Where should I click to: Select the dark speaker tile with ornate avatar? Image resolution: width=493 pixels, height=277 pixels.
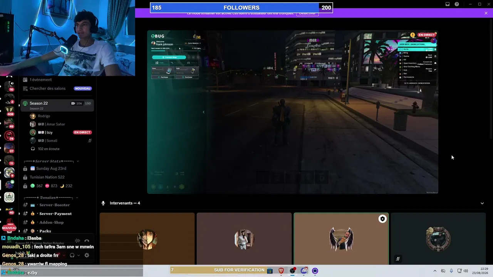438,239
